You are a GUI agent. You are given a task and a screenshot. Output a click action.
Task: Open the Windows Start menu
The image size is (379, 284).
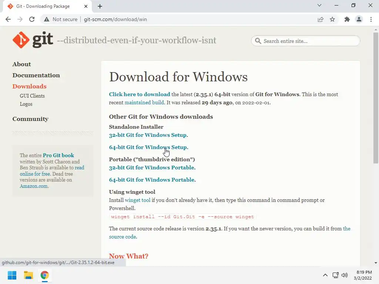pyautogui.click(x=12, y=275)
